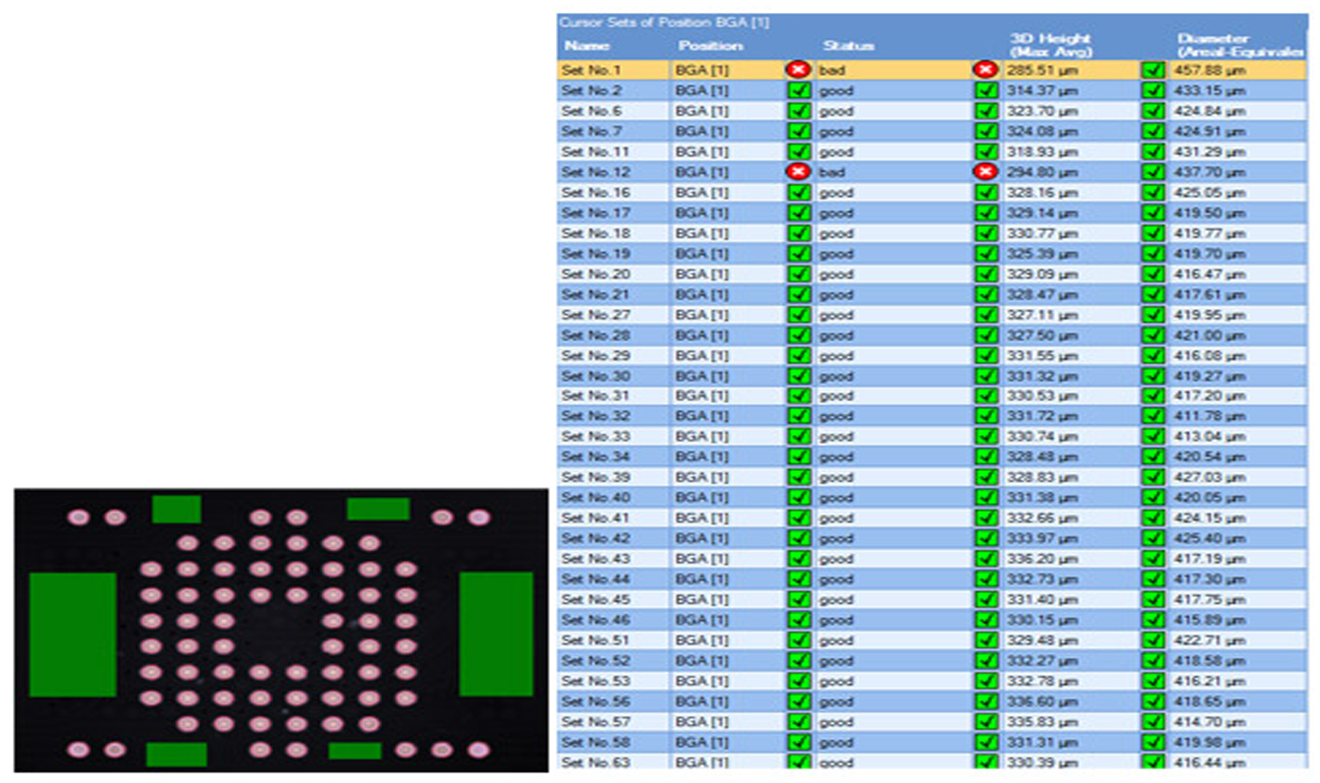Click the red 3D Height error icon for Set No.1
Viewport: 1320px width, 783px height.
986,70
